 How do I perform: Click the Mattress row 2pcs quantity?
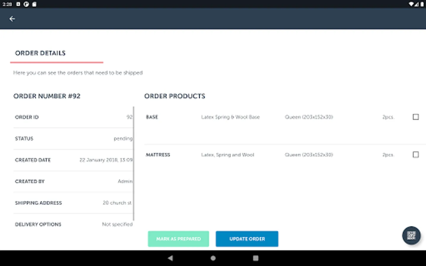coord(388,155)
